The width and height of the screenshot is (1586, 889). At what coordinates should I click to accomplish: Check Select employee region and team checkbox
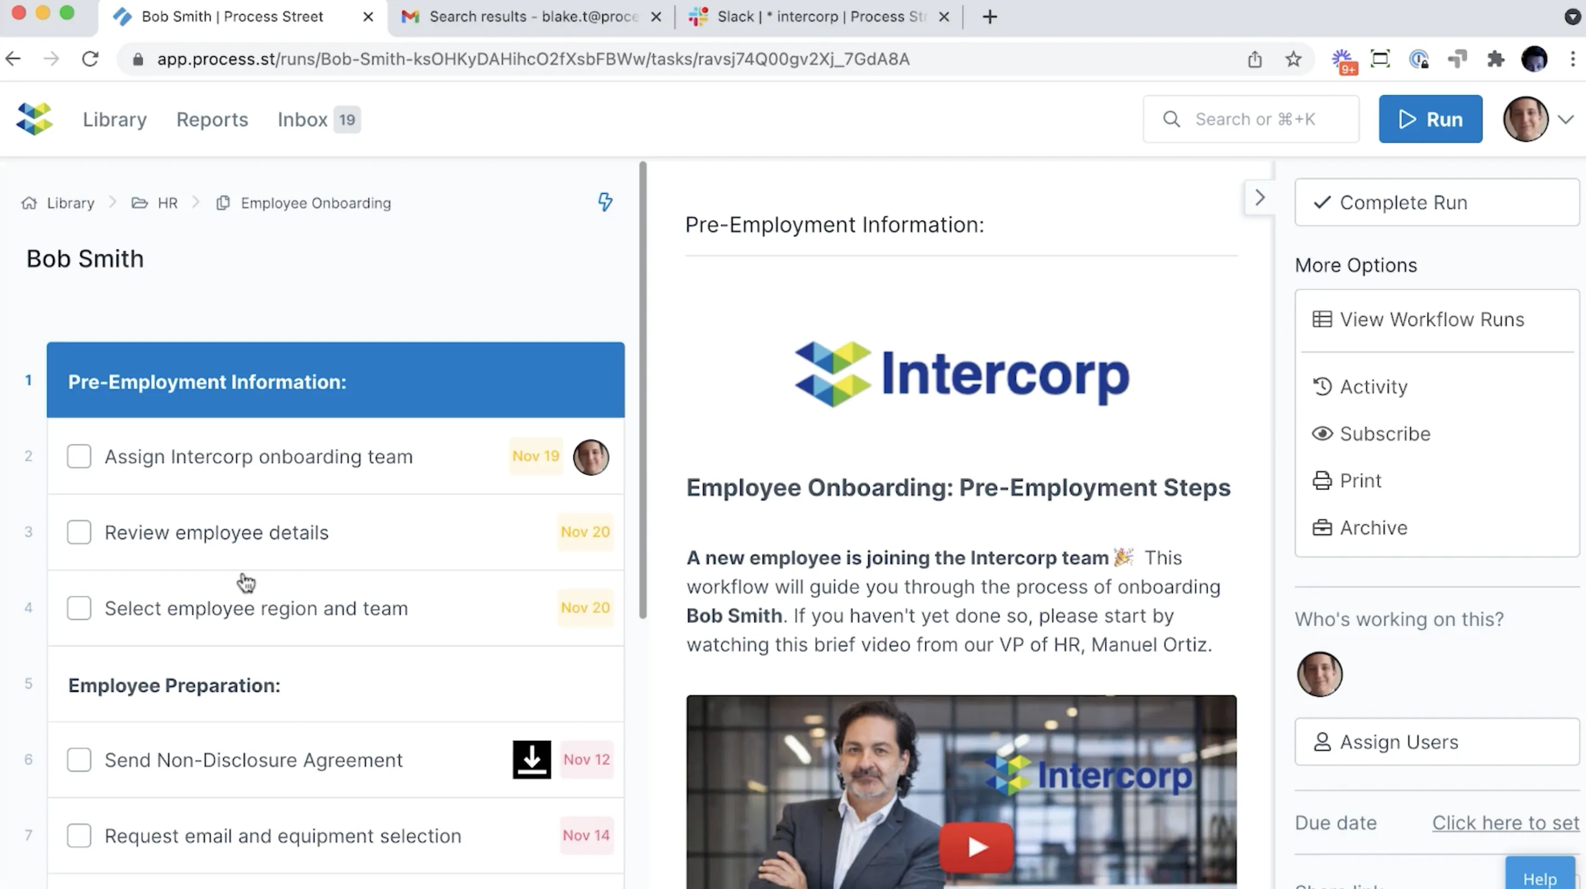pos(79,608)
